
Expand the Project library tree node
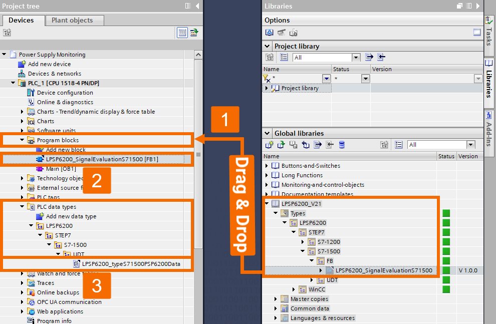[267, 88]
